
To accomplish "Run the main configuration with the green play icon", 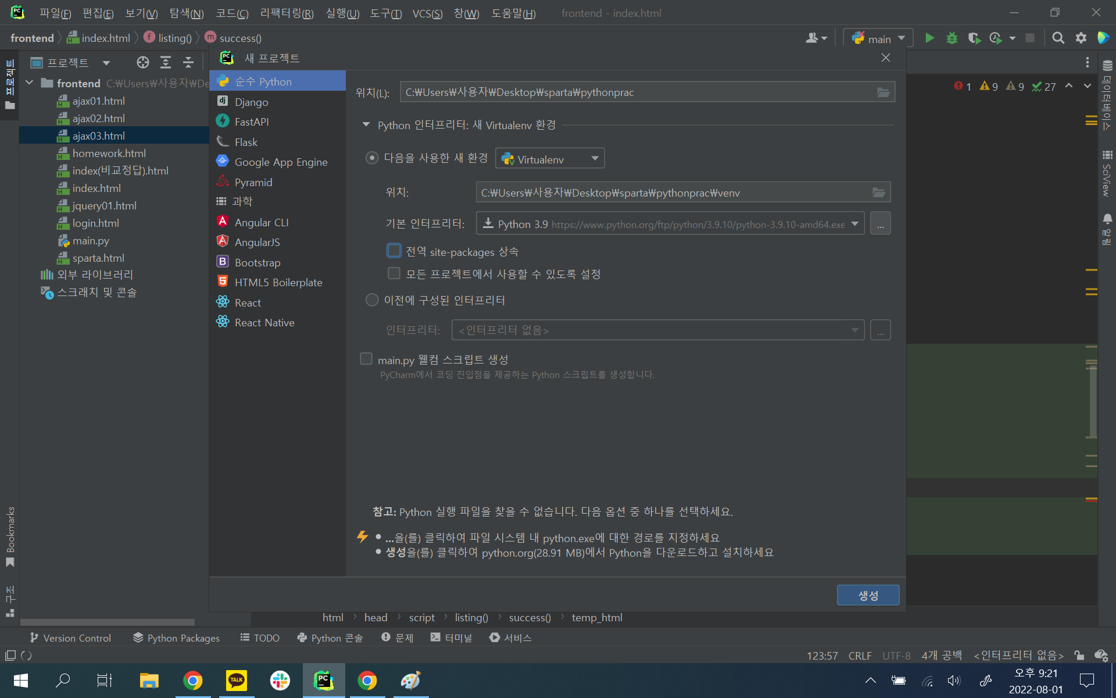I will click(x=929, y=38).
